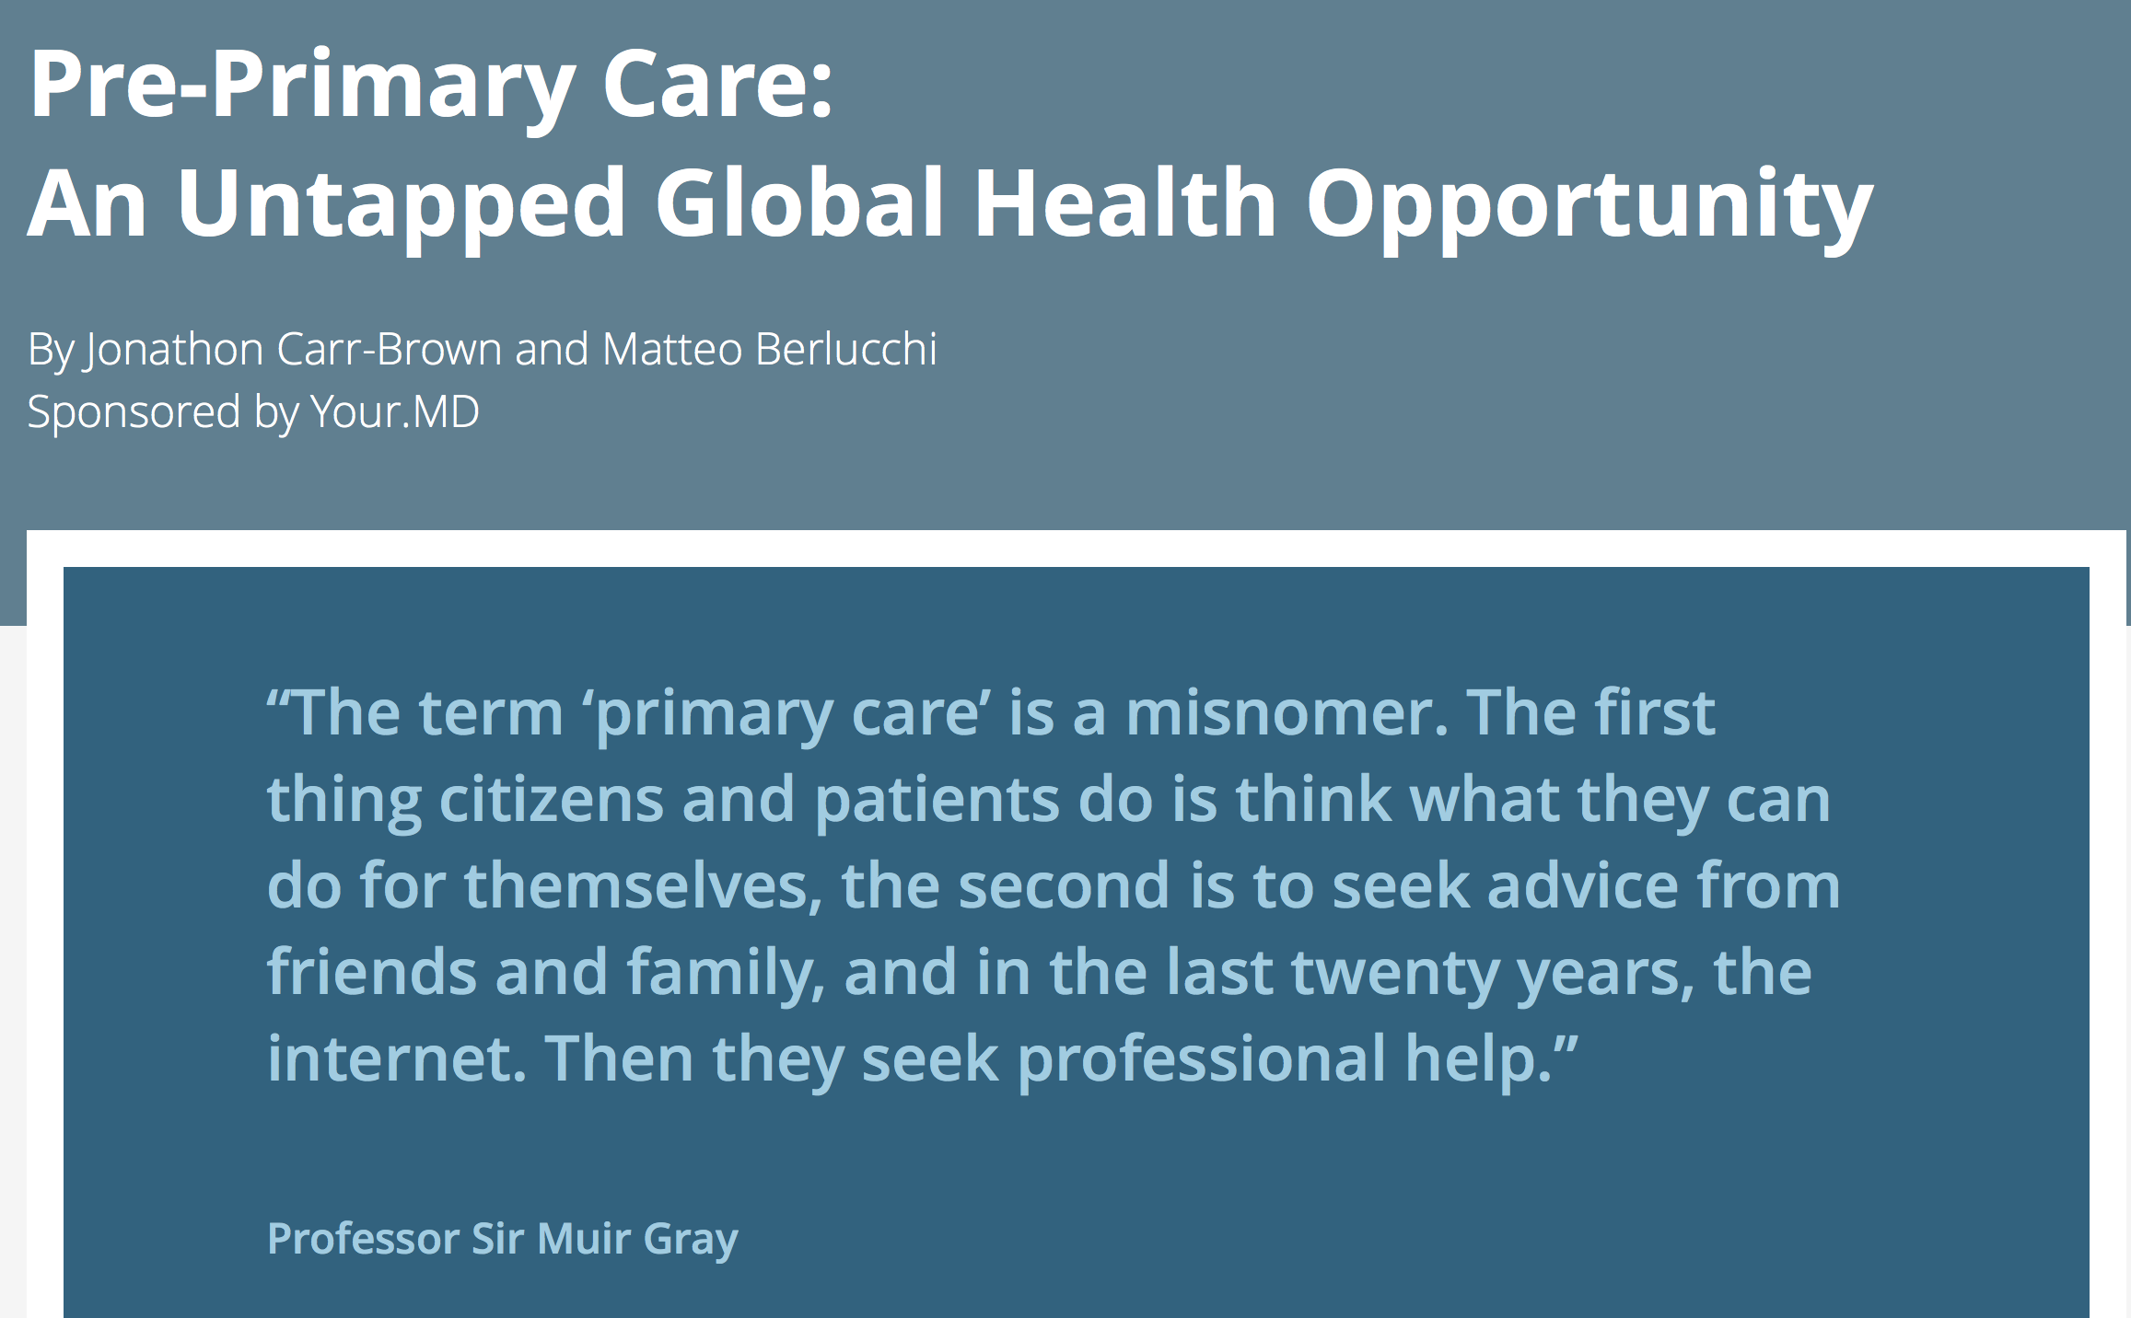The width and height of the screenshot is (2131, 1318).
Task: Click the quote line starting "thing citizens"
Action: pos(1049,801)
